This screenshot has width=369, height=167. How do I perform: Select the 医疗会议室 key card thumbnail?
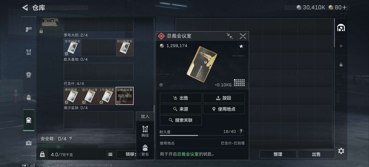tap(90, 96)
